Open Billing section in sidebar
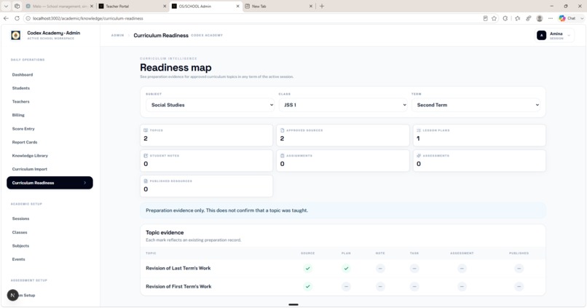 pos(18,115)
